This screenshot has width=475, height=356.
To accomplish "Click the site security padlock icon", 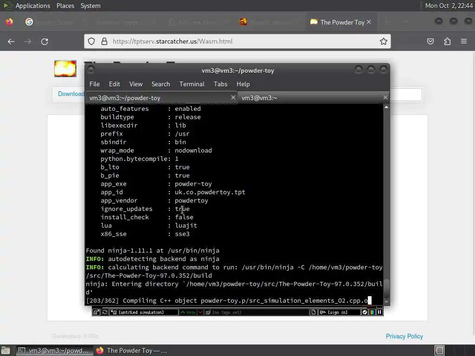I will coord(104,41).
